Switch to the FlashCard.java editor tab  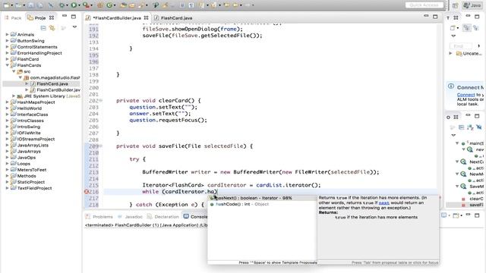pyautogui.click(x=176, y=18)
